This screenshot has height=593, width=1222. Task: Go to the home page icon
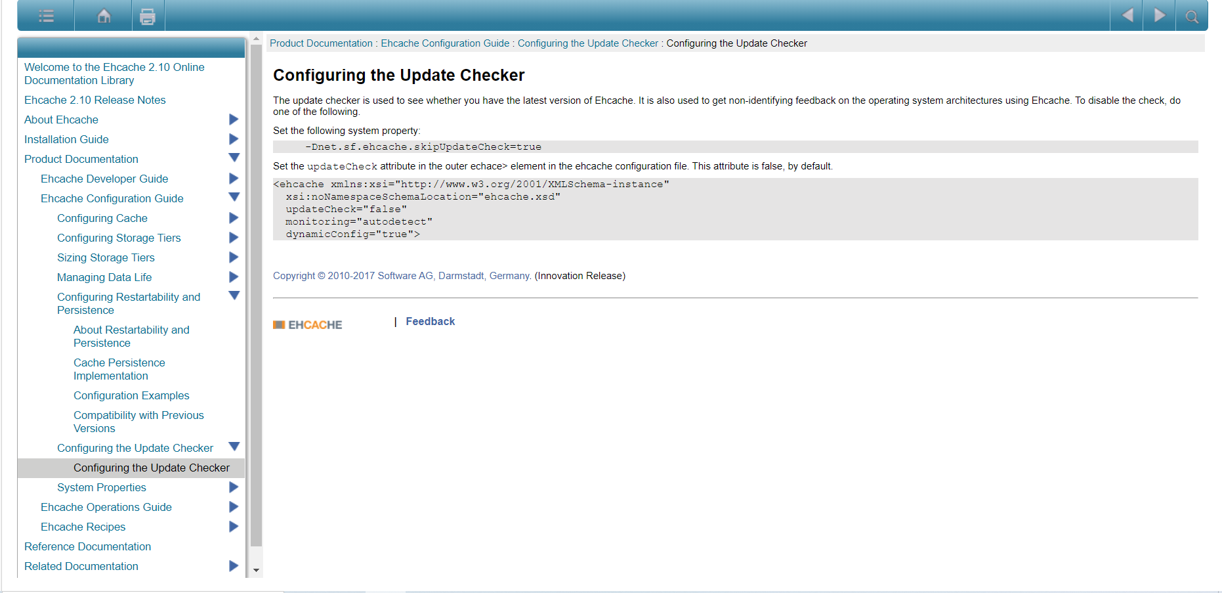coord(104,16)
